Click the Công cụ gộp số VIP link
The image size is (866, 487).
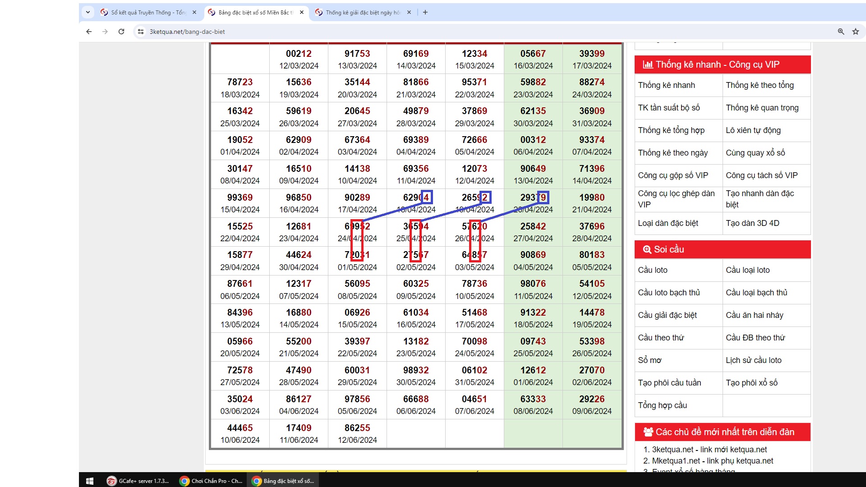(673, 175)
